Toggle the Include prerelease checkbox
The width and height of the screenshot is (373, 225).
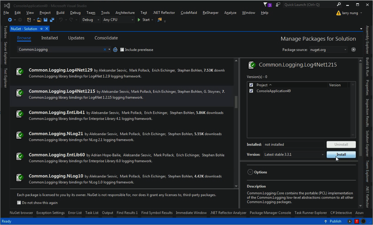tap(122, 50)
